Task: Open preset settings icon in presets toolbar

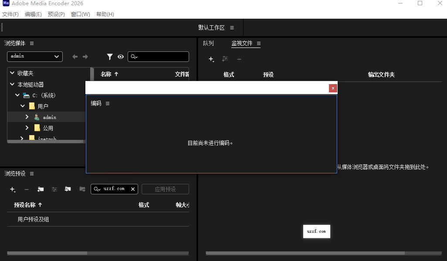Action: 55,190
